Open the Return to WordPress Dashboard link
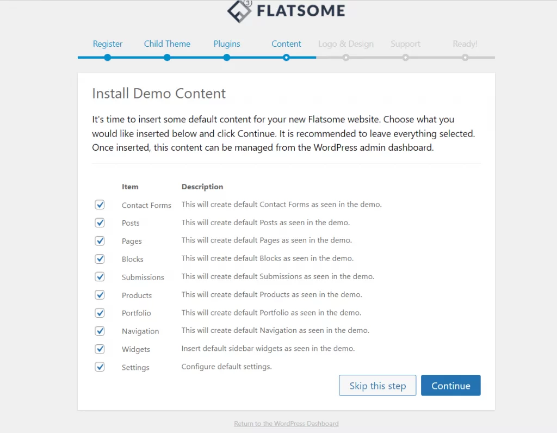The width and height of the screenshot is (557, 433). pos(286,423)
